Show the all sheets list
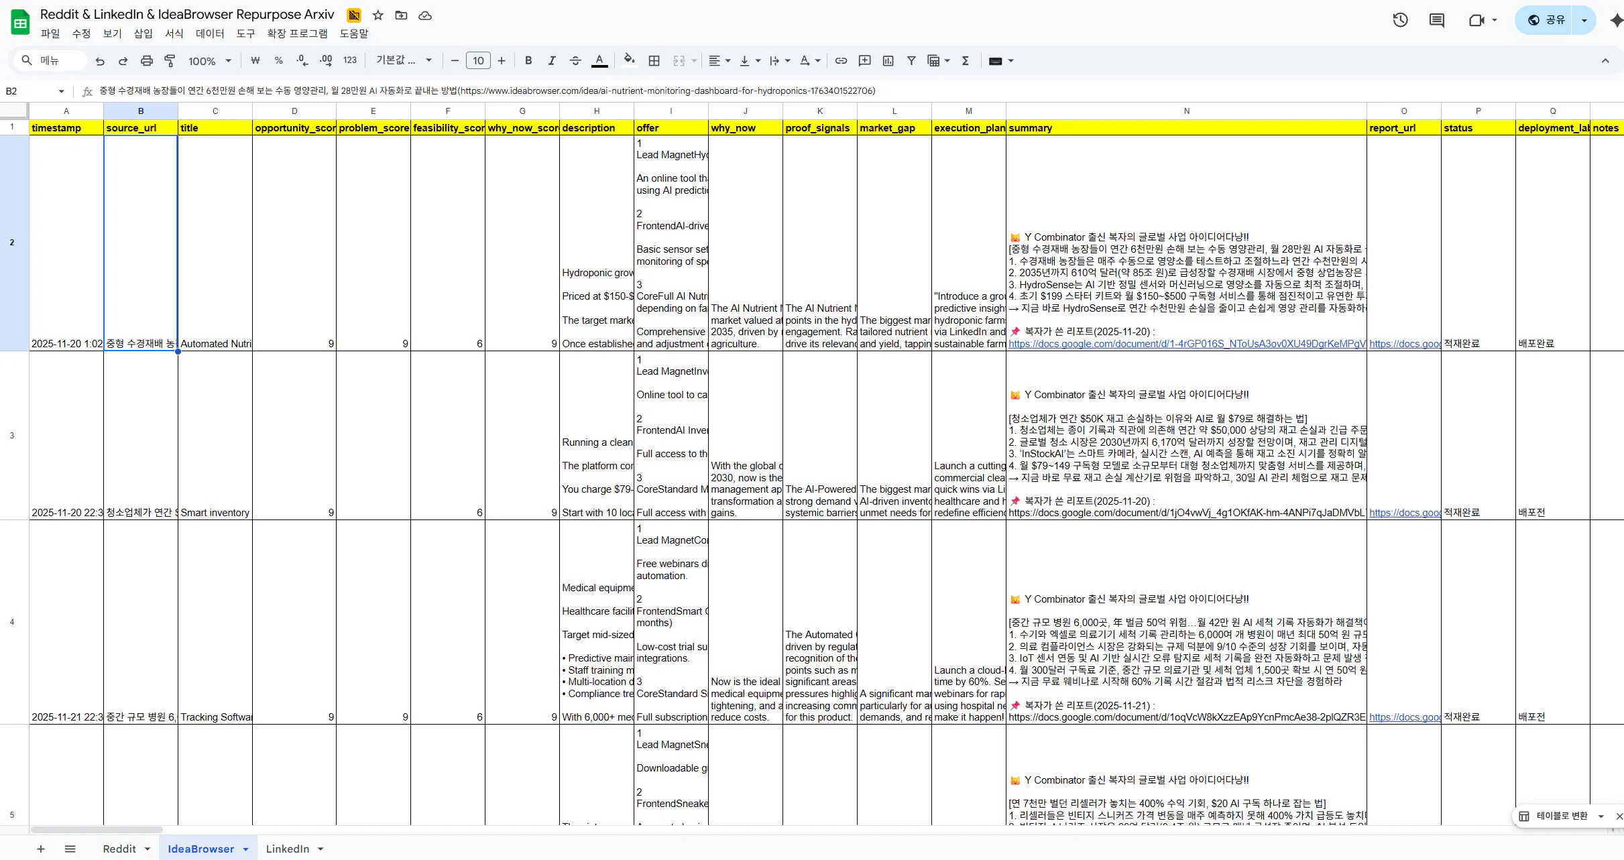 (x=70, y=849)
